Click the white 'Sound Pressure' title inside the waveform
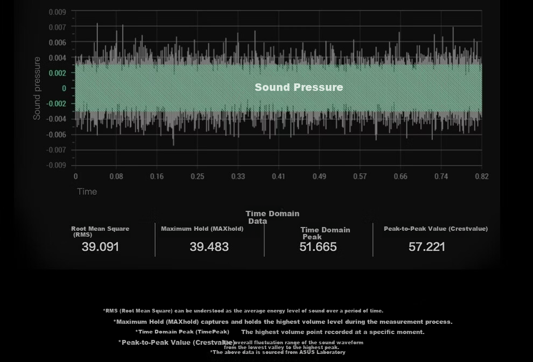 (299, 87)
